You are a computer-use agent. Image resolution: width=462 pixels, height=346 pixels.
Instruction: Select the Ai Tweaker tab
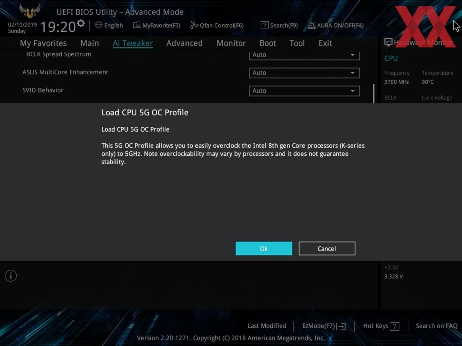click(133, 43)
